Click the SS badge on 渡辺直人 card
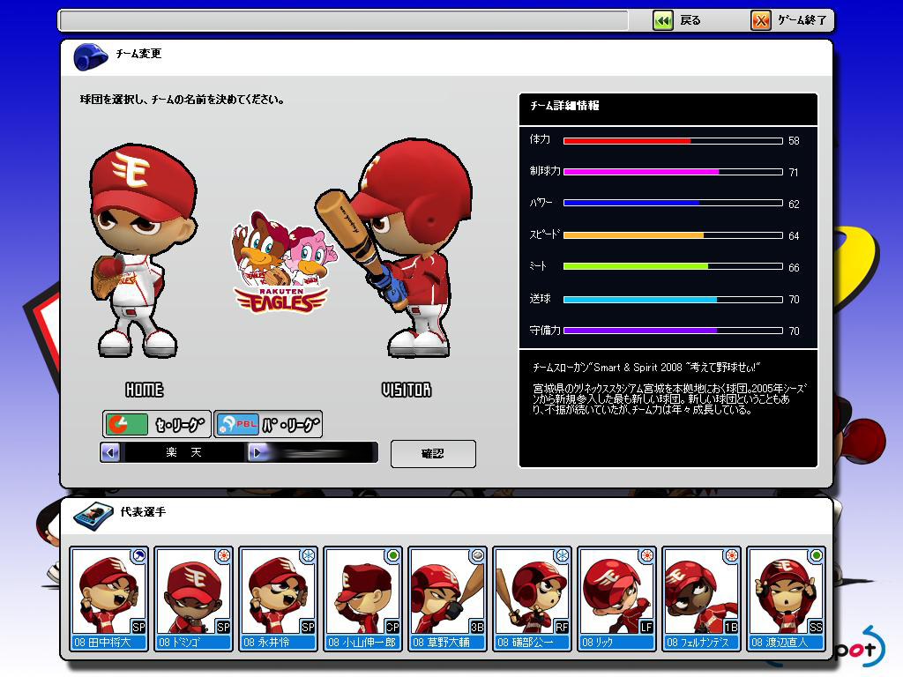 pyautogui.click(x=816, y=627)
